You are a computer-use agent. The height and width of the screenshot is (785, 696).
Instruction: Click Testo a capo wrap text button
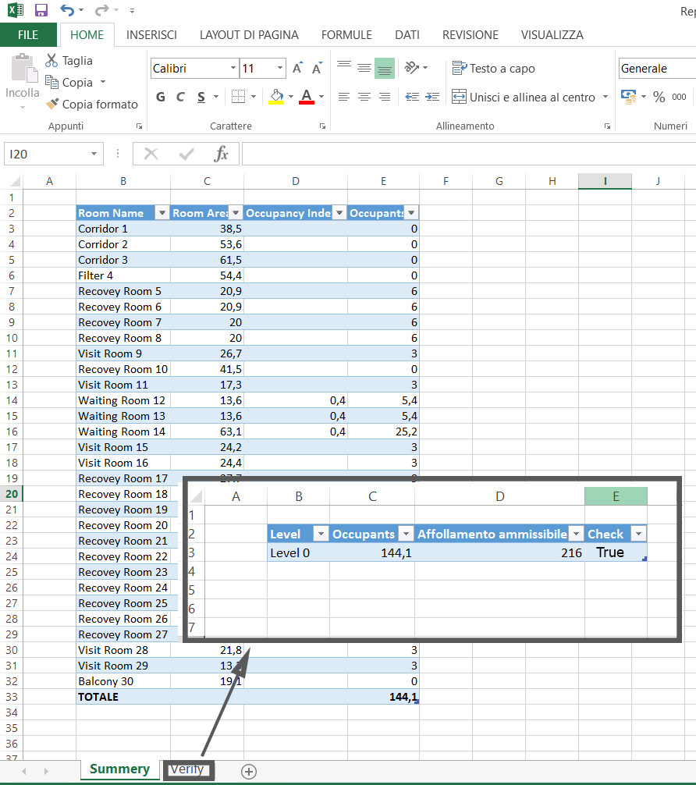click(493, 68)
